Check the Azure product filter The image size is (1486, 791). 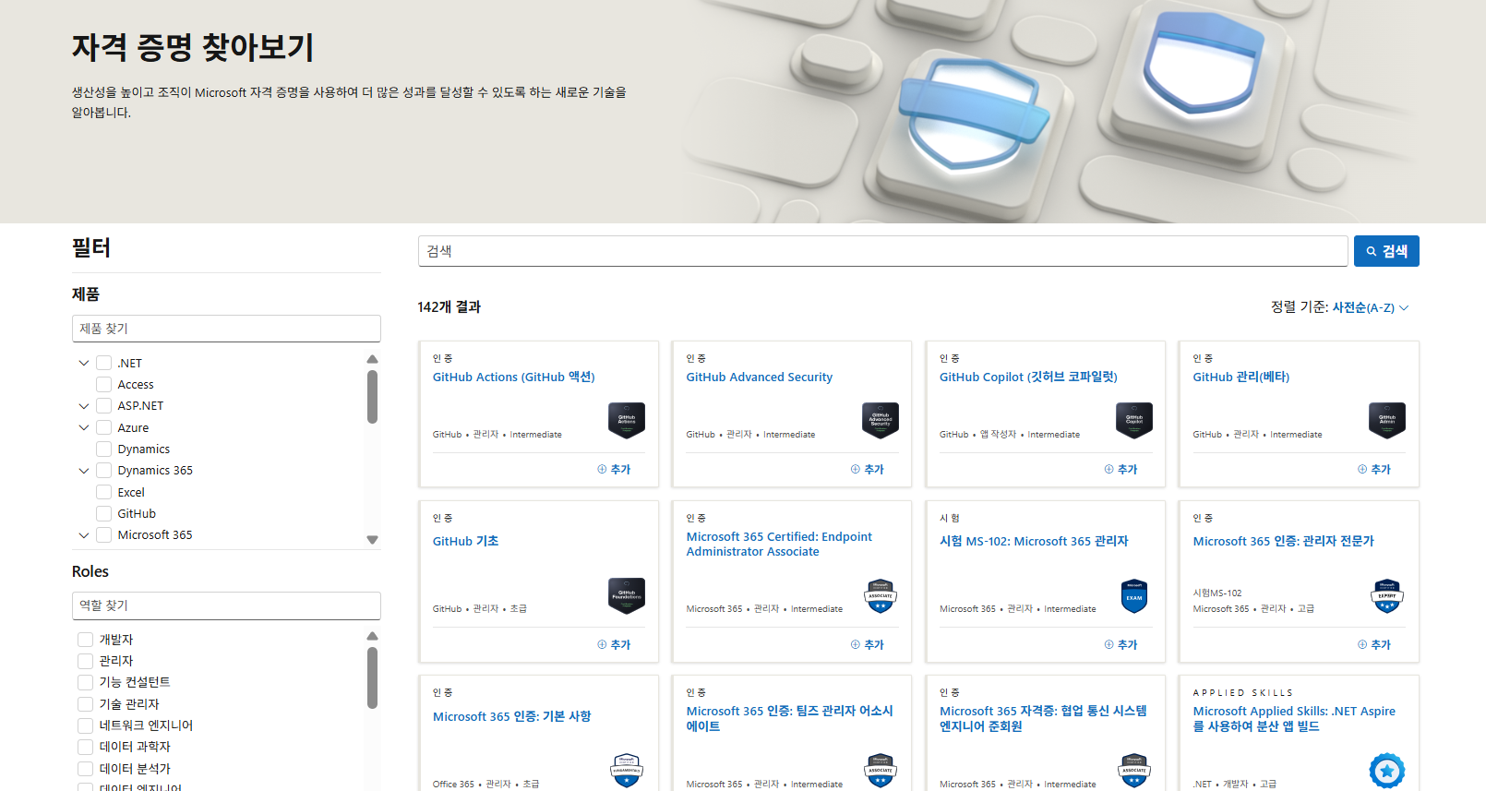tap(104, 427)
